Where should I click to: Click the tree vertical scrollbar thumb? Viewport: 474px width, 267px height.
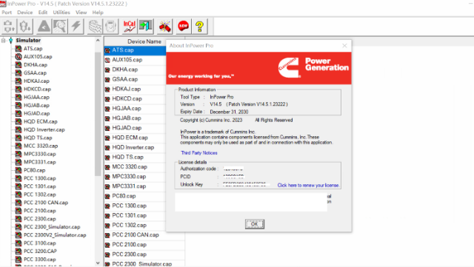pyautogui.click(x=98, y=114)
